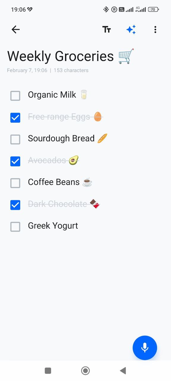Open the three-dot overflow menu
Viewport: 171px width, 381px height.
point(155,29)
